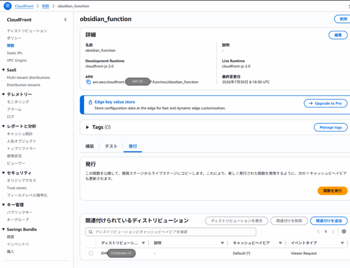Open Distribution tenants in sidebar
The image size is (350, 268).
click(24, 85)
